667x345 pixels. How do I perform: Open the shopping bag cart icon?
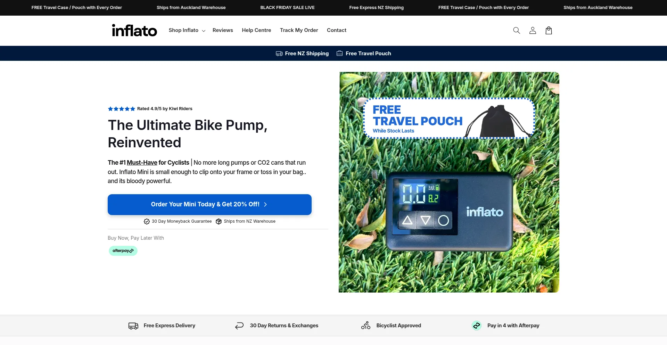(x=549, y=31)
